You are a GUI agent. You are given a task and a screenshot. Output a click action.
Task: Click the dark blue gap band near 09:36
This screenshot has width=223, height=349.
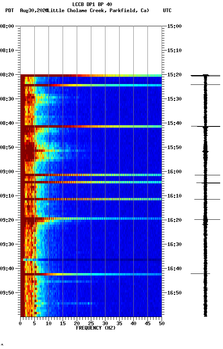91,260
